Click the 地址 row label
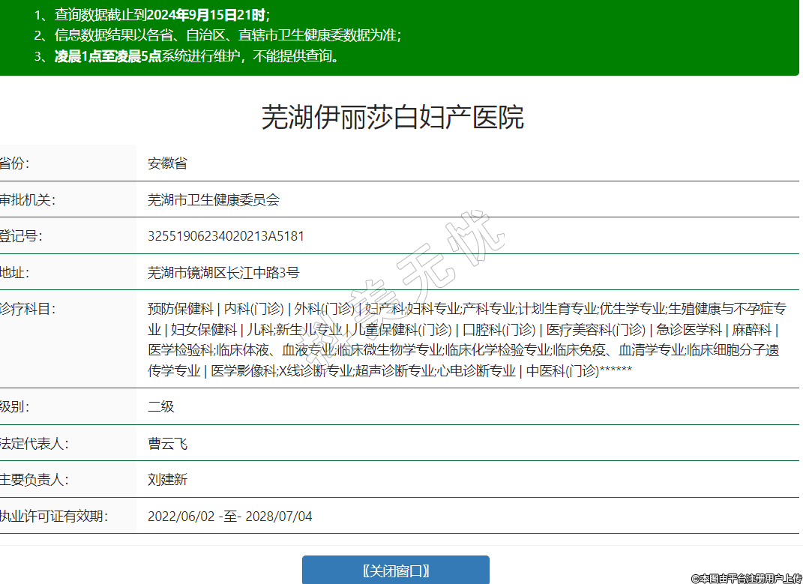This screenshot has width=803, height=584. (15, 273)
